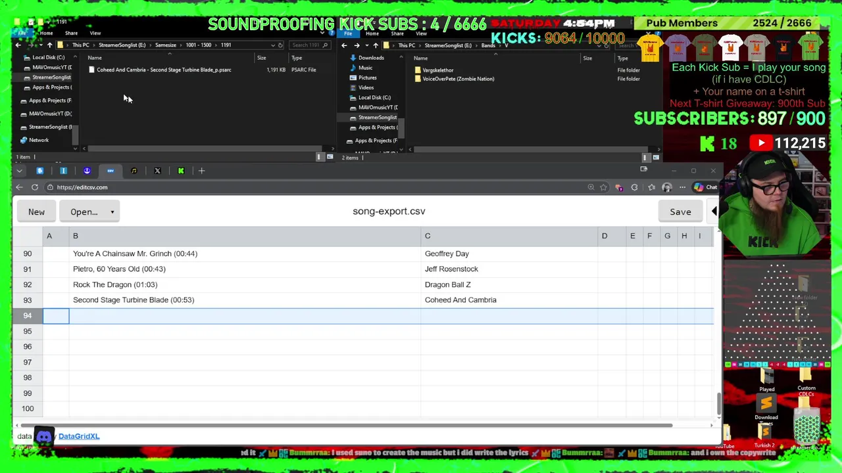This screenshot has height=473, width=842.
Task: Click cell 'Rock The Dragon (01:03)'
Action: click(x=245, y=284)
